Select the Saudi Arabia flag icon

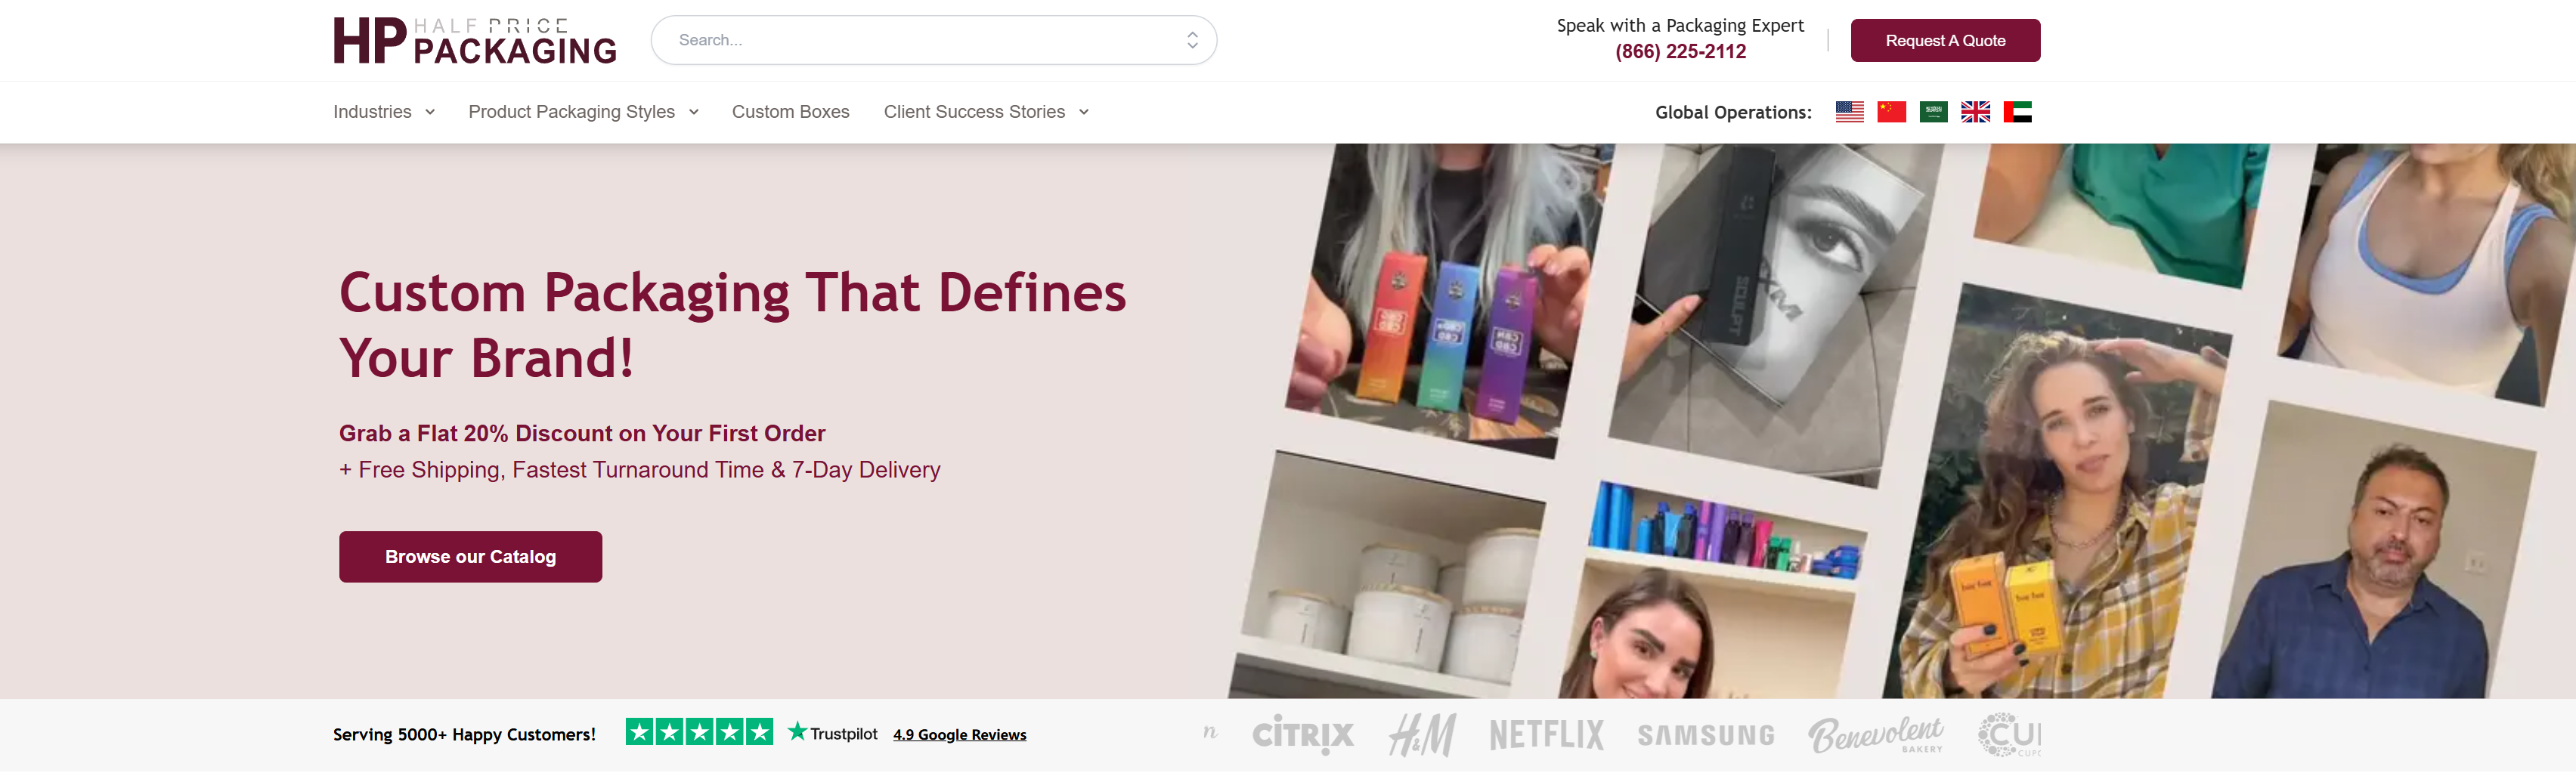point(1933,112)
